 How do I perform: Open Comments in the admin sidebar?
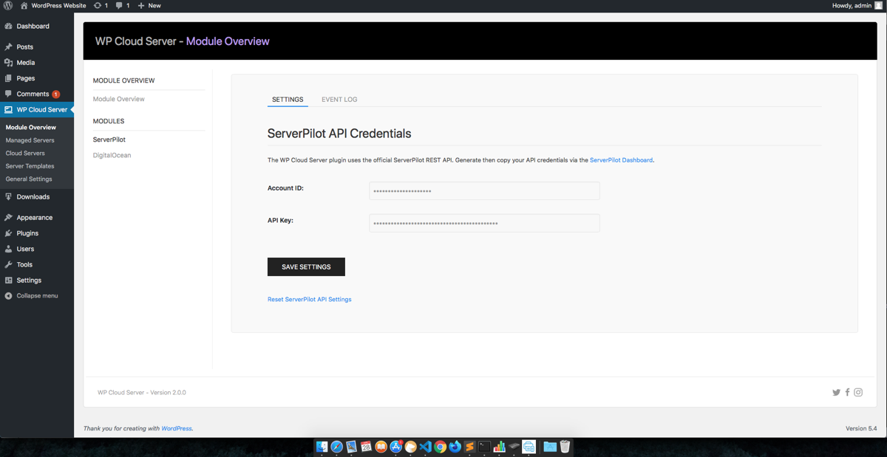click(33, 94)
